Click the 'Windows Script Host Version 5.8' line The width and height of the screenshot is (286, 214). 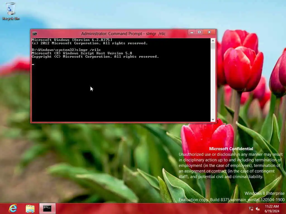[x=82, y=53]
